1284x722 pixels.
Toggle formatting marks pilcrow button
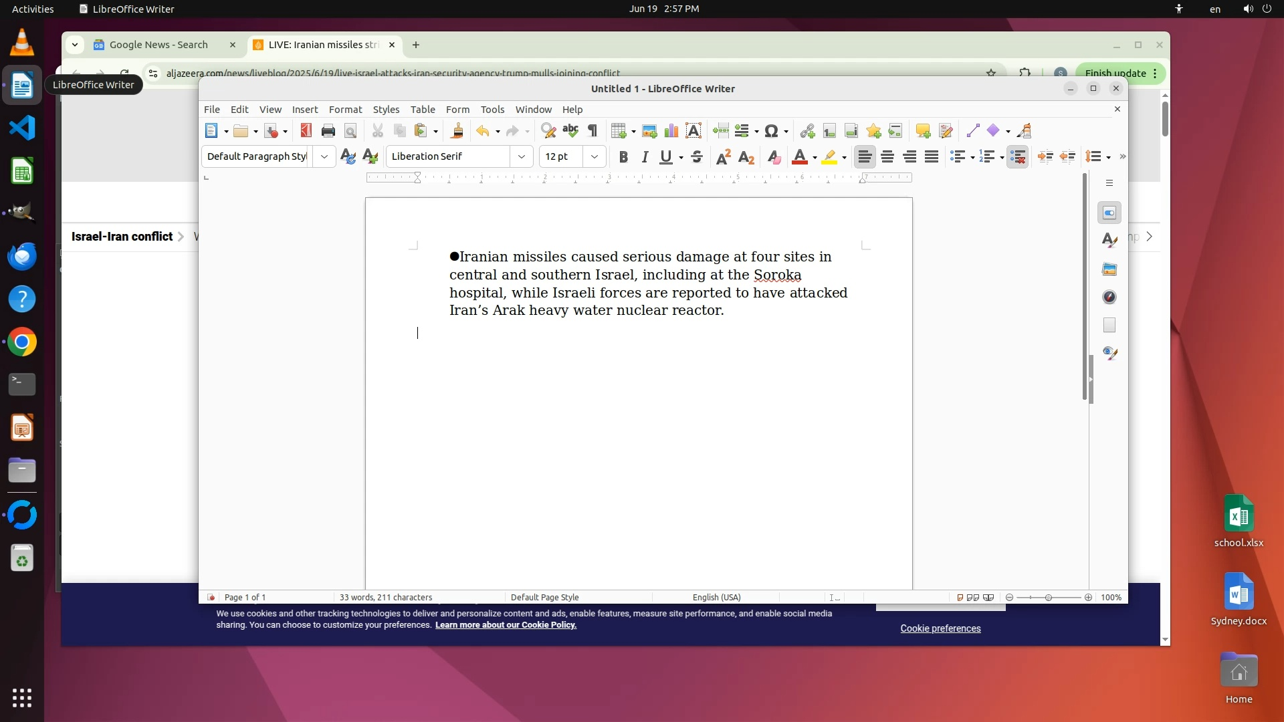pos(593,131)
